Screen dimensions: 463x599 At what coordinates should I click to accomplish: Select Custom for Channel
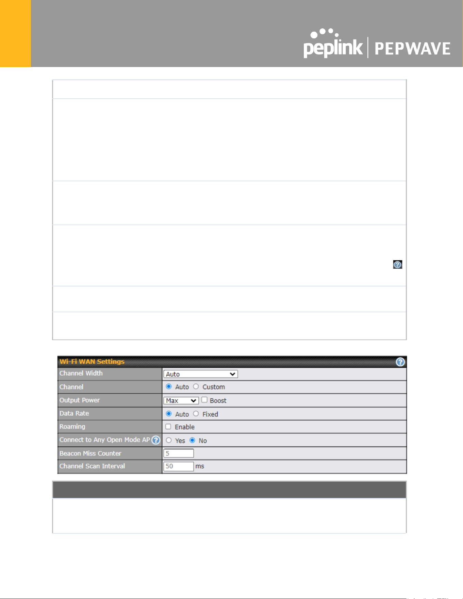coord(196,387)
